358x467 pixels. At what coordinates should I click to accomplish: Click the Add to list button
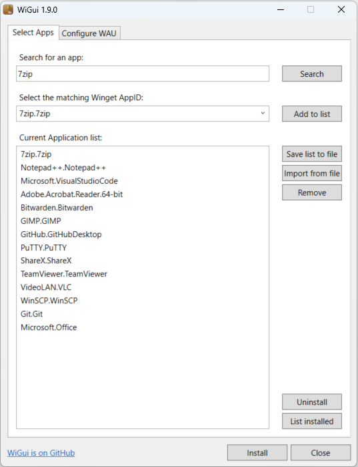coord(311,114)
